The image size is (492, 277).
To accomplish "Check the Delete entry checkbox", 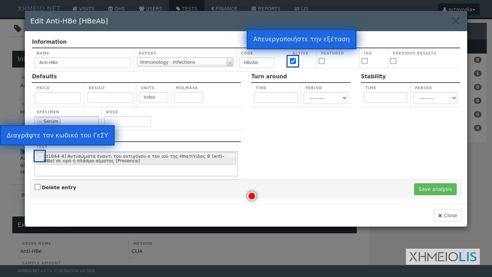I will pos(38,187).
